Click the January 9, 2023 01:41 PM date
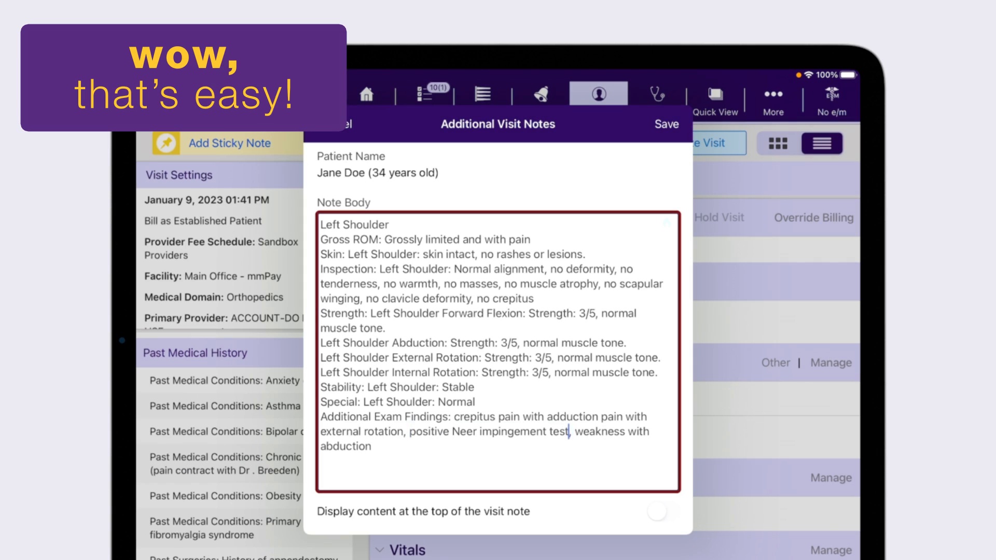996x560 pixels. (206, 200)
